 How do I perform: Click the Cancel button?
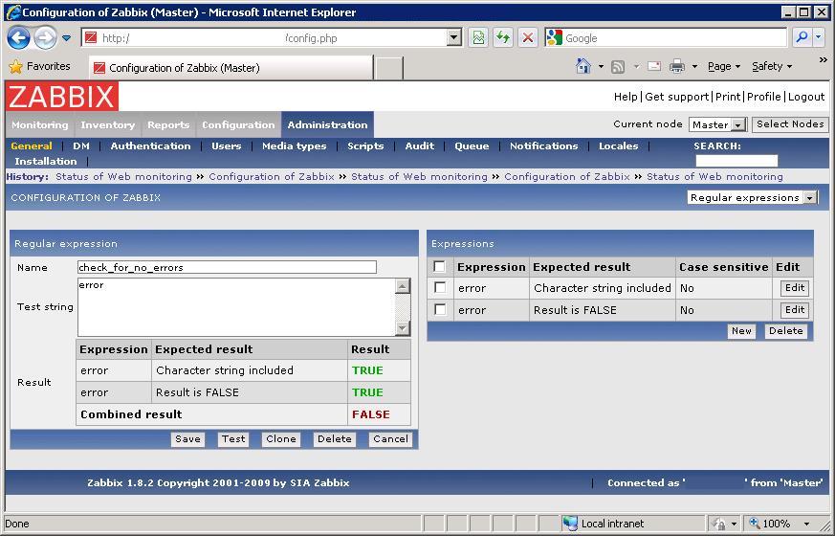(x=390, y=439)
